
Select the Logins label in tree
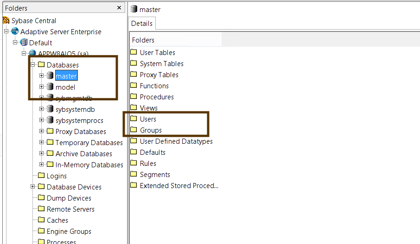click(x=57, y=176)
